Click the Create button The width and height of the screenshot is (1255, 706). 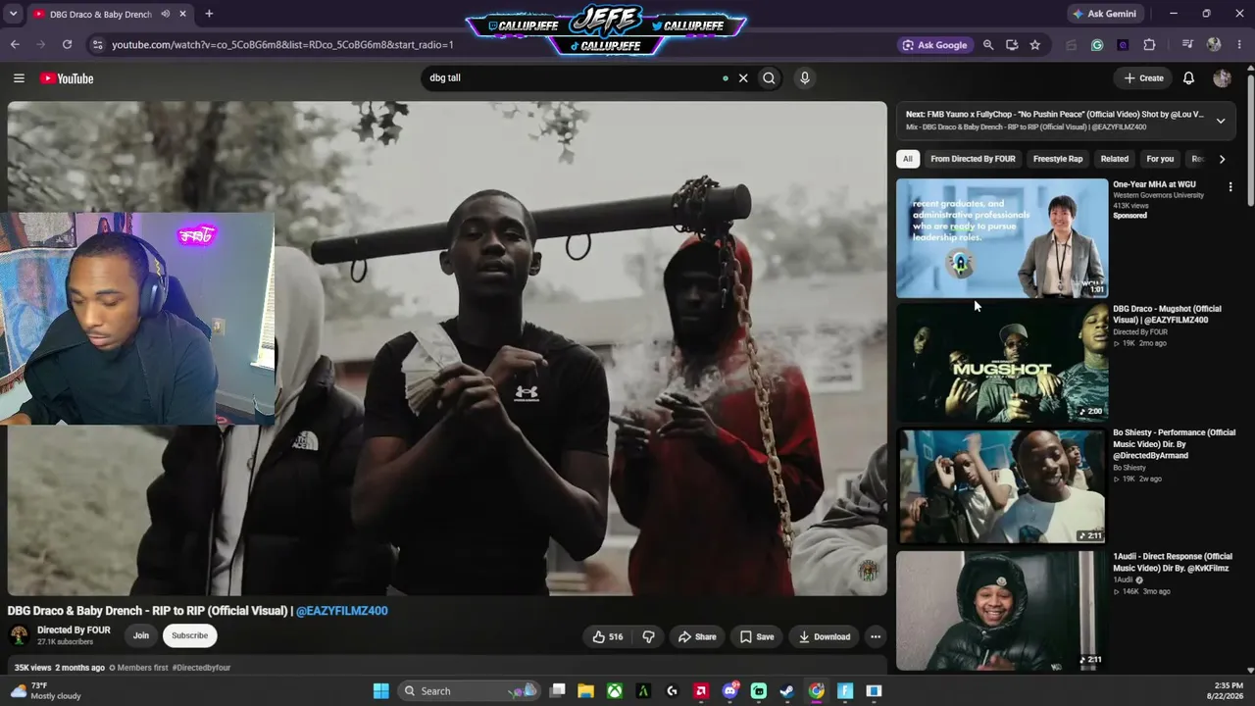click(x=1143, y=78)
